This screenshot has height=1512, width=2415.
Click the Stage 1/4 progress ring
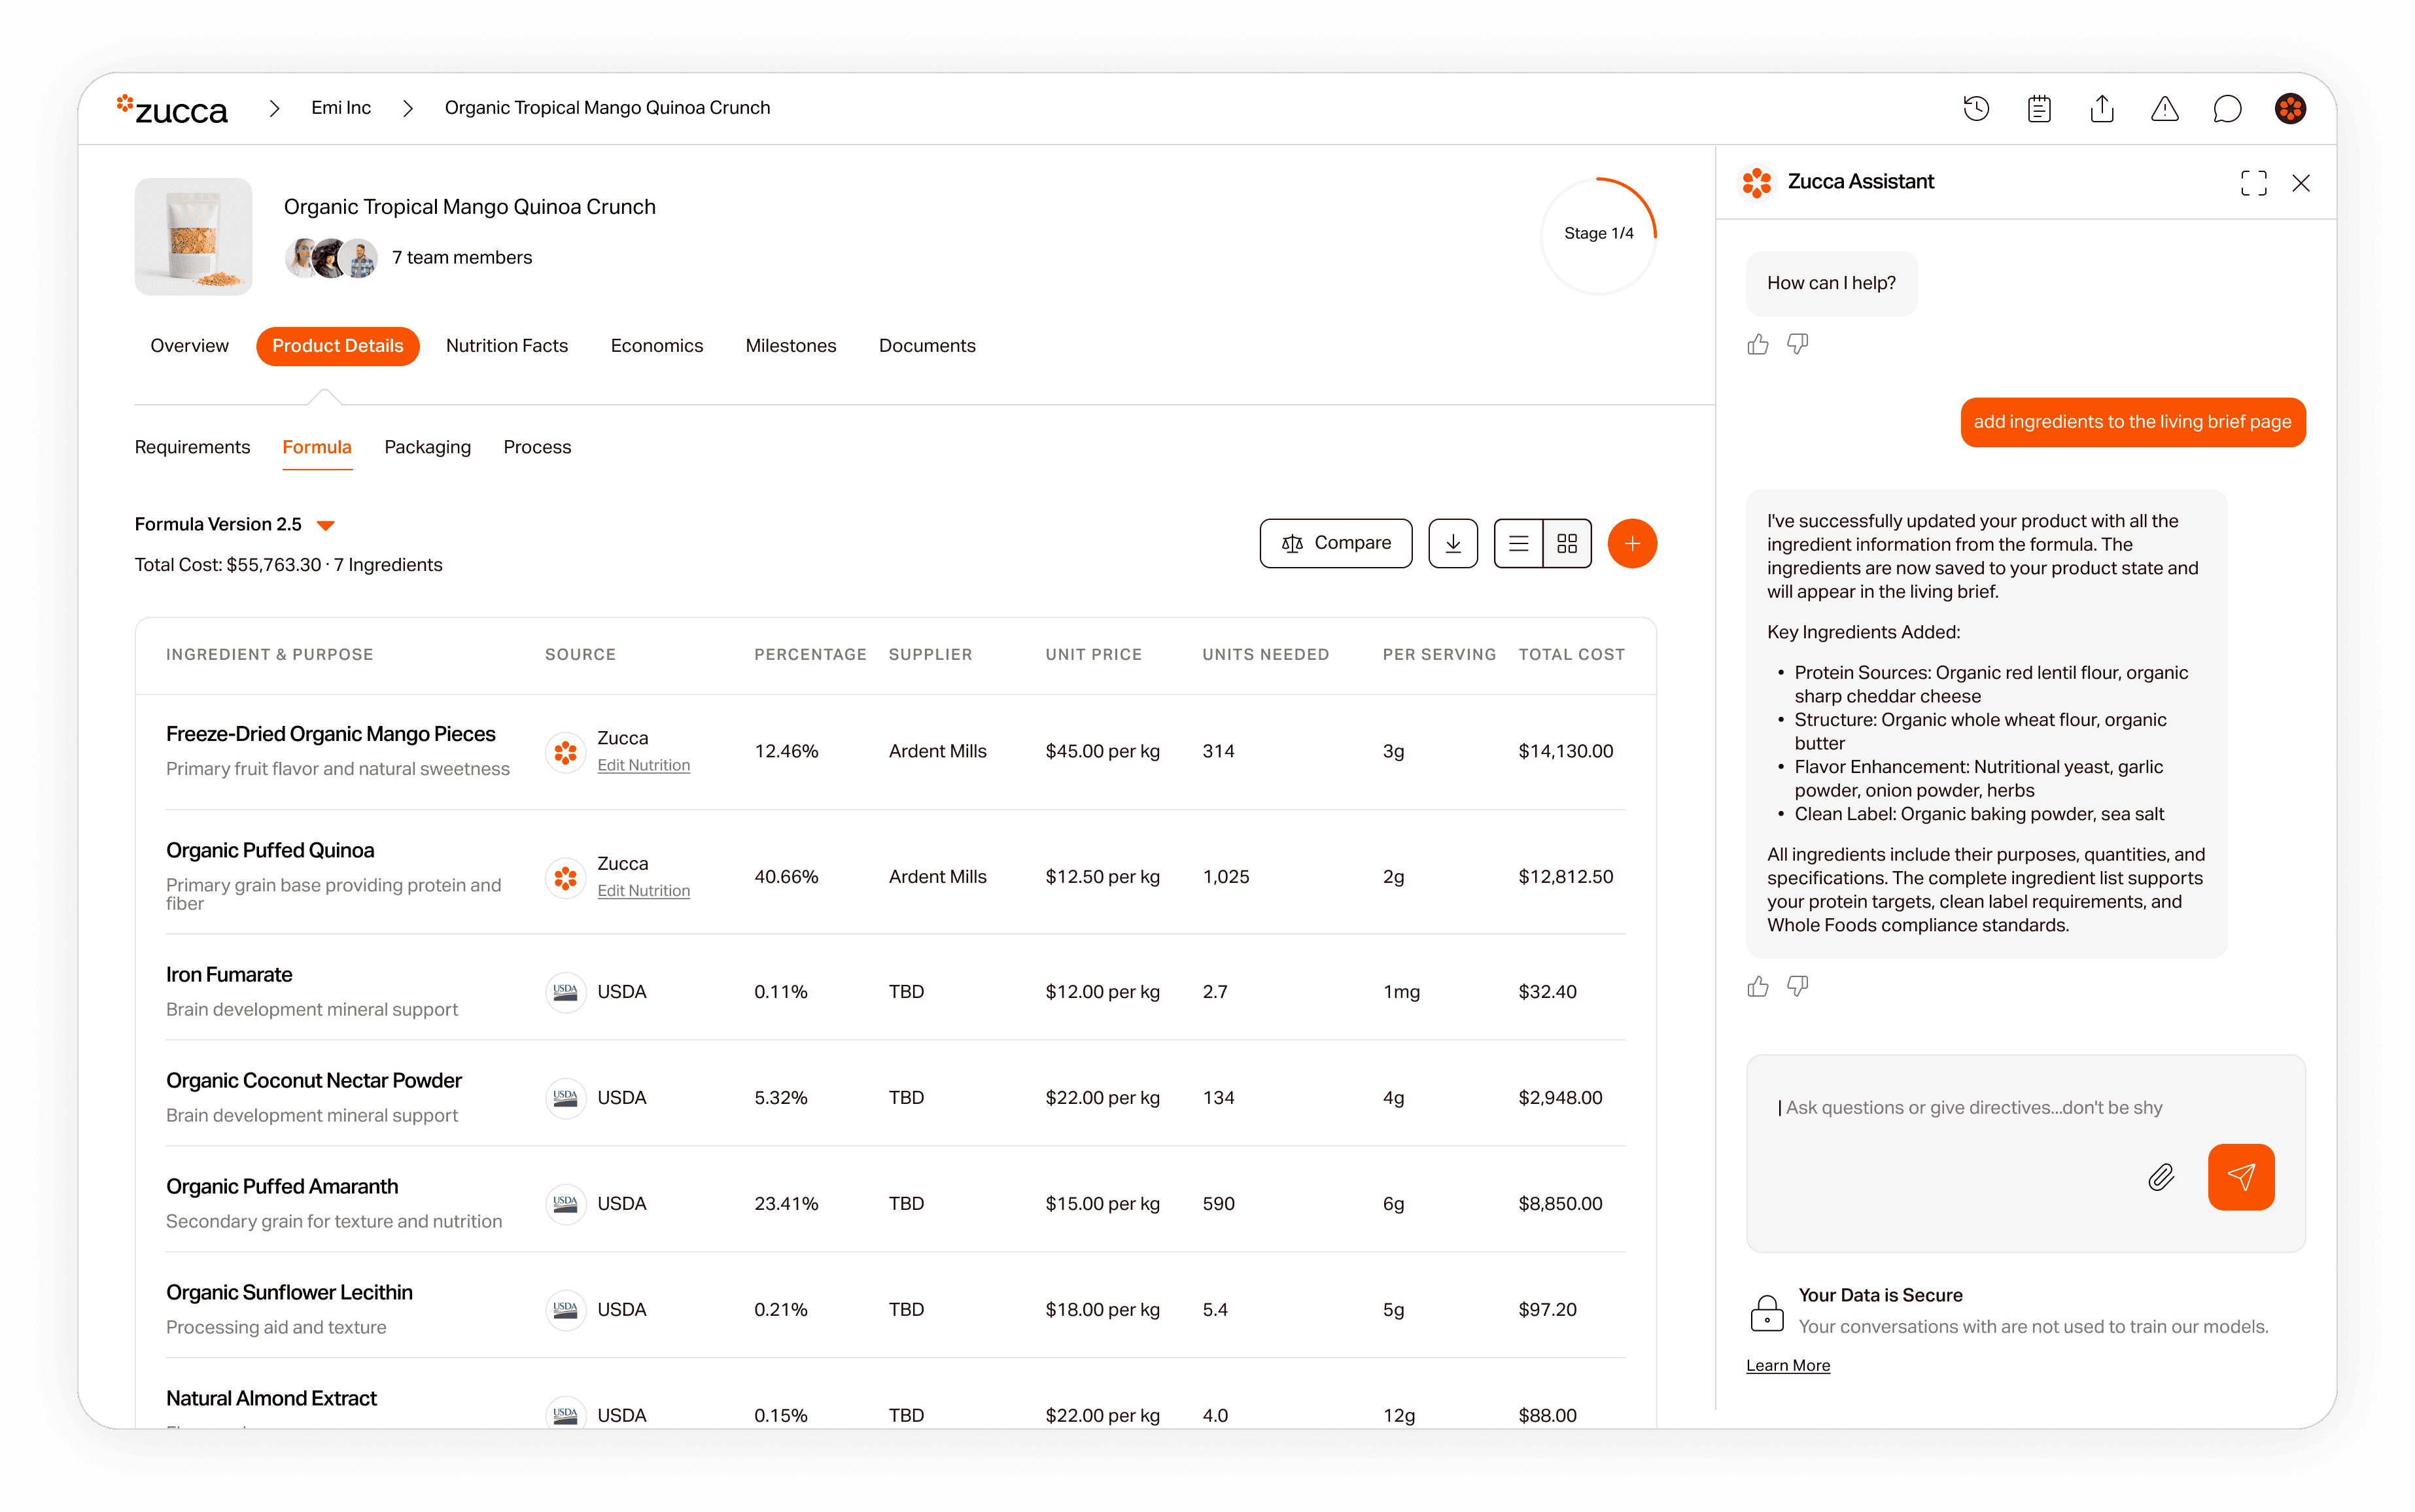click(x=1598, y=234)
